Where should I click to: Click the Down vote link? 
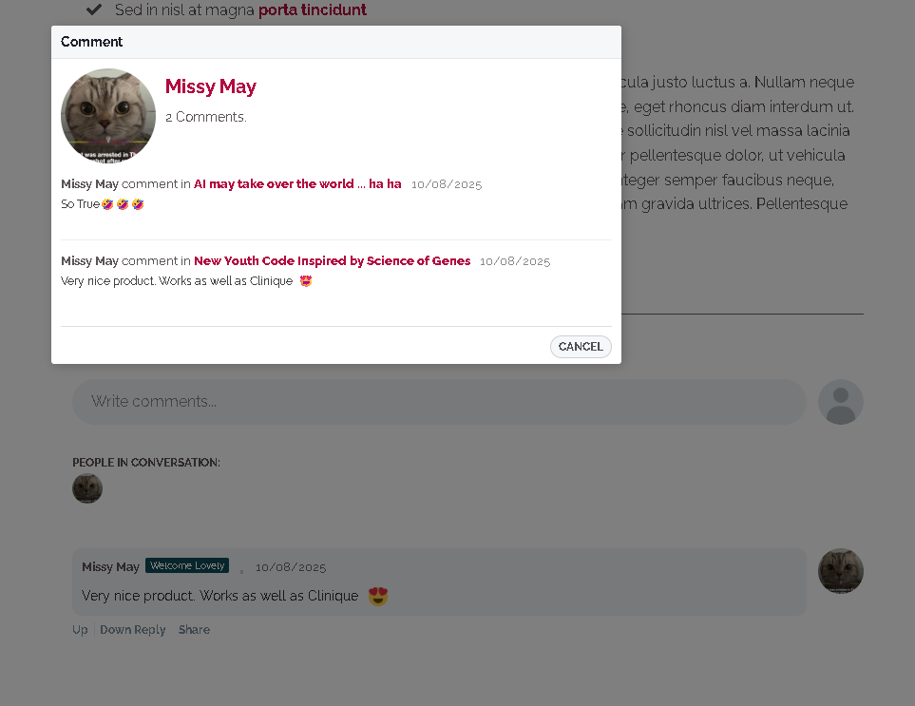(116, 630)
